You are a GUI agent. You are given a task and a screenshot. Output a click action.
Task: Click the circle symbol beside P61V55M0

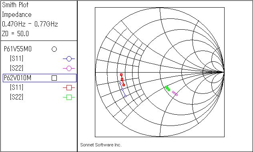(54, 49)
